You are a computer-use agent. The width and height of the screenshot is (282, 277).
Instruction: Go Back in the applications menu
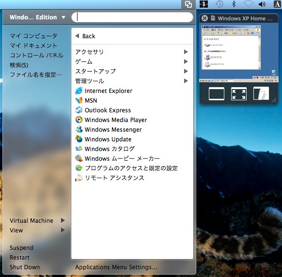pos(85,36)
